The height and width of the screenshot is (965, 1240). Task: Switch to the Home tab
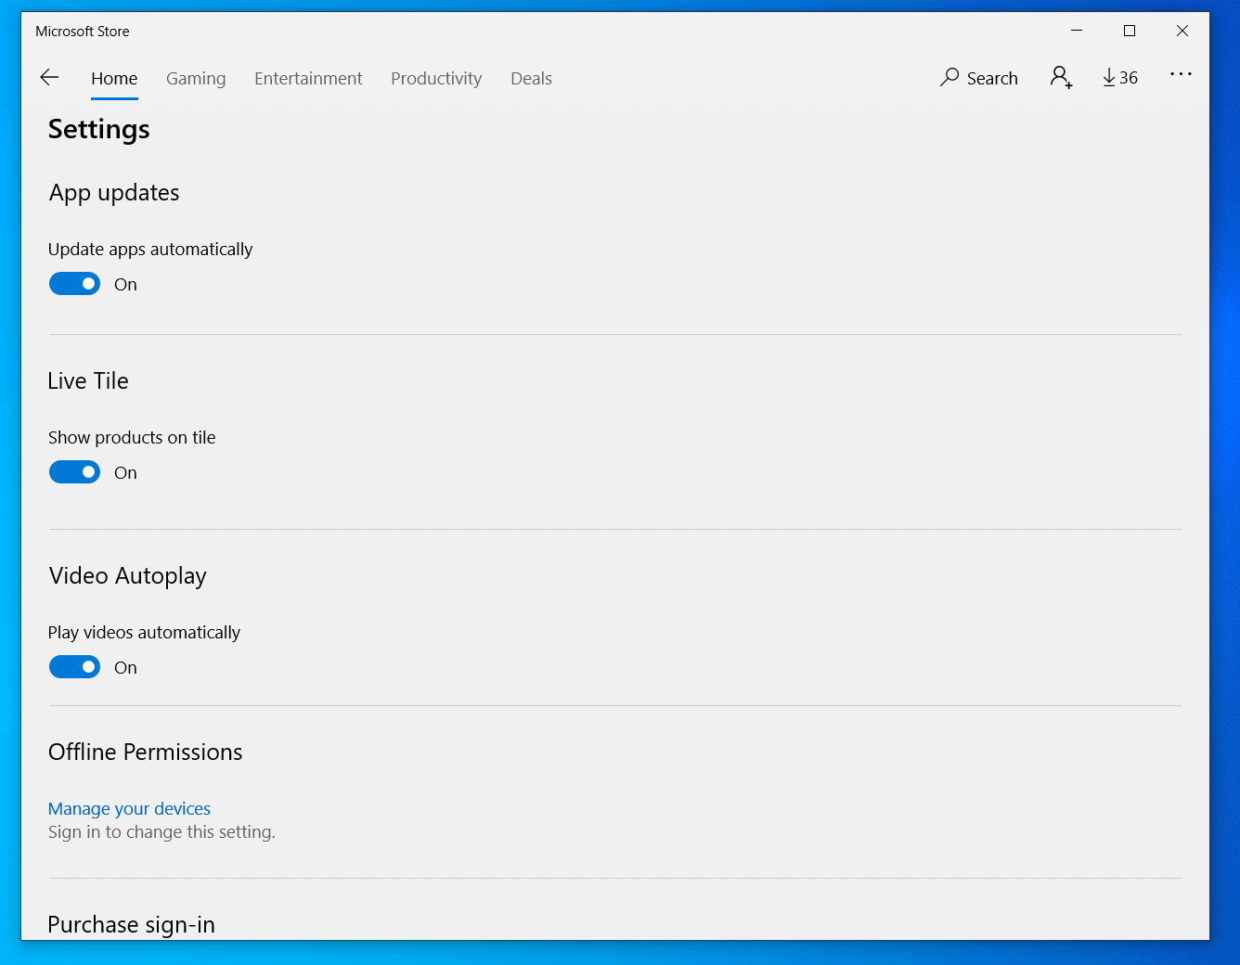114,79
